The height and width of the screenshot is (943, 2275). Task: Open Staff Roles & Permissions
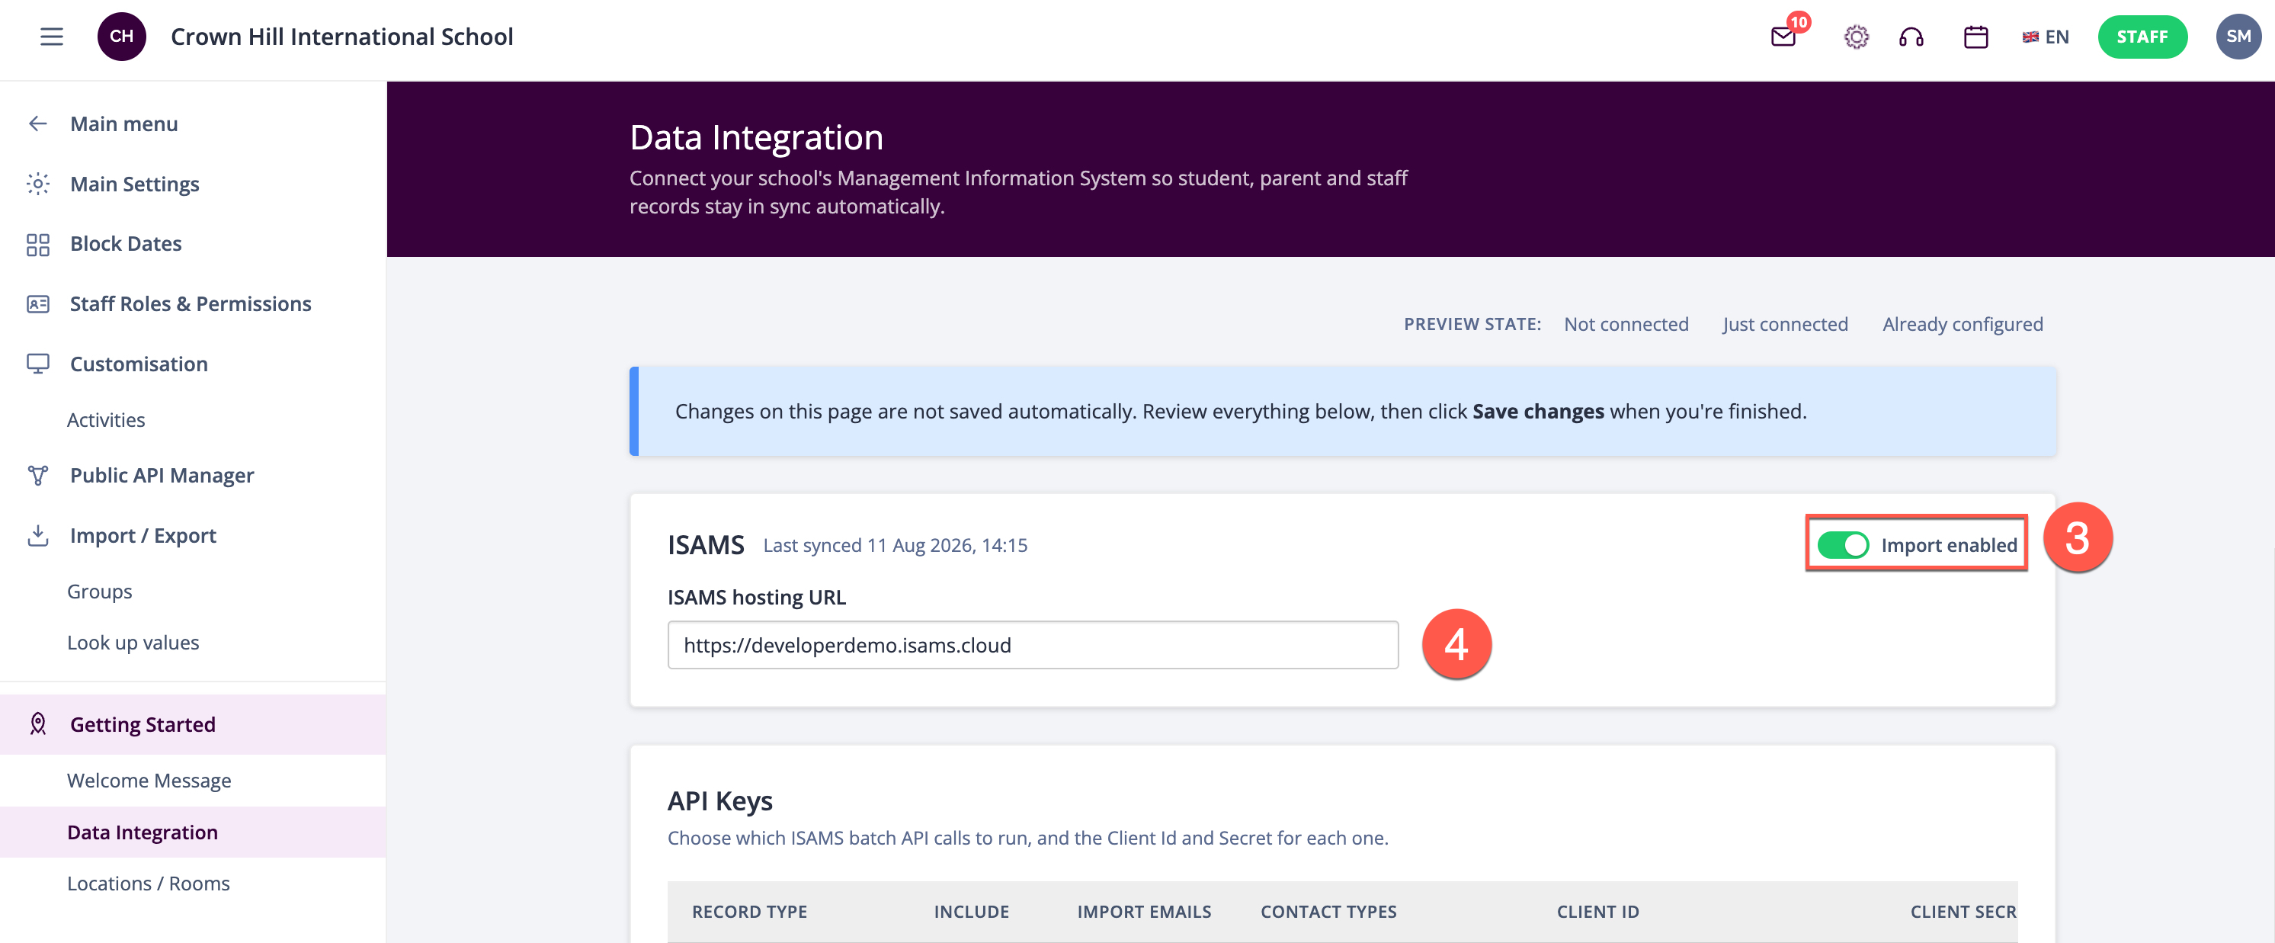pos(190,303)
